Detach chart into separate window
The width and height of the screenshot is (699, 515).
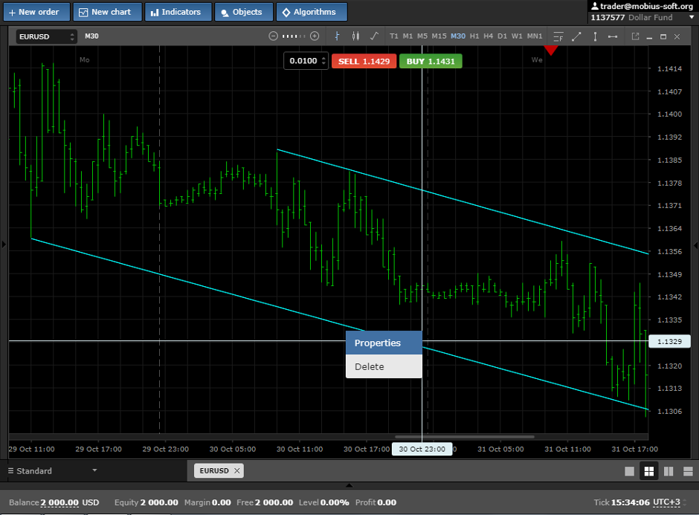(635, 36)
